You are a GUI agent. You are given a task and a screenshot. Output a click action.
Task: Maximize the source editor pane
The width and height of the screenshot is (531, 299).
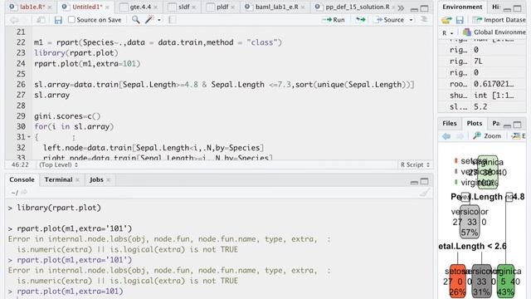click(x=424, y=8)
